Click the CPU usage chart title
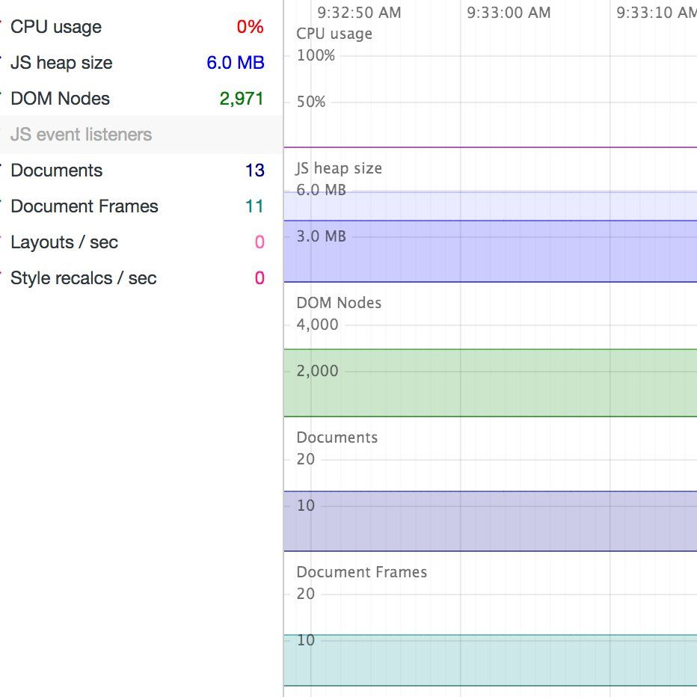The width and height of the screenshot is (697, 697). click(x=334, y=34)
